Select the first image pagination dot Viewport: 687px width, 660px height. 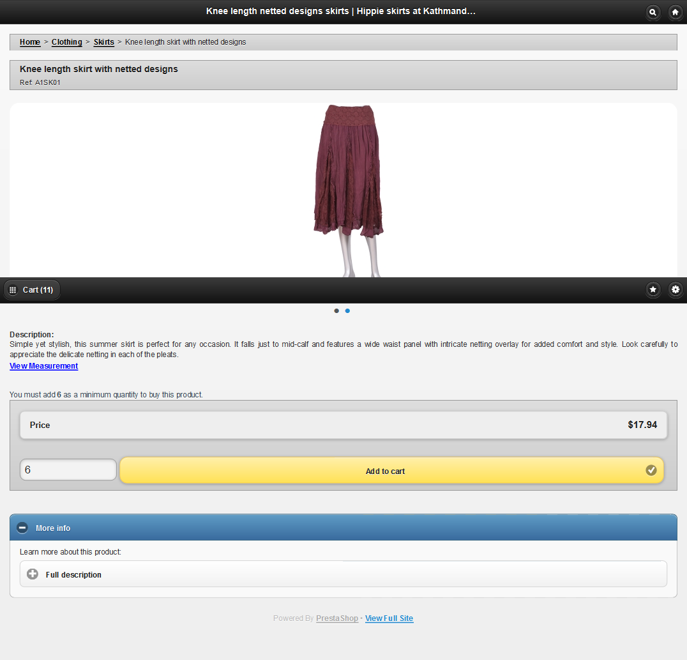pyautogui.click(x=336, y=311)
